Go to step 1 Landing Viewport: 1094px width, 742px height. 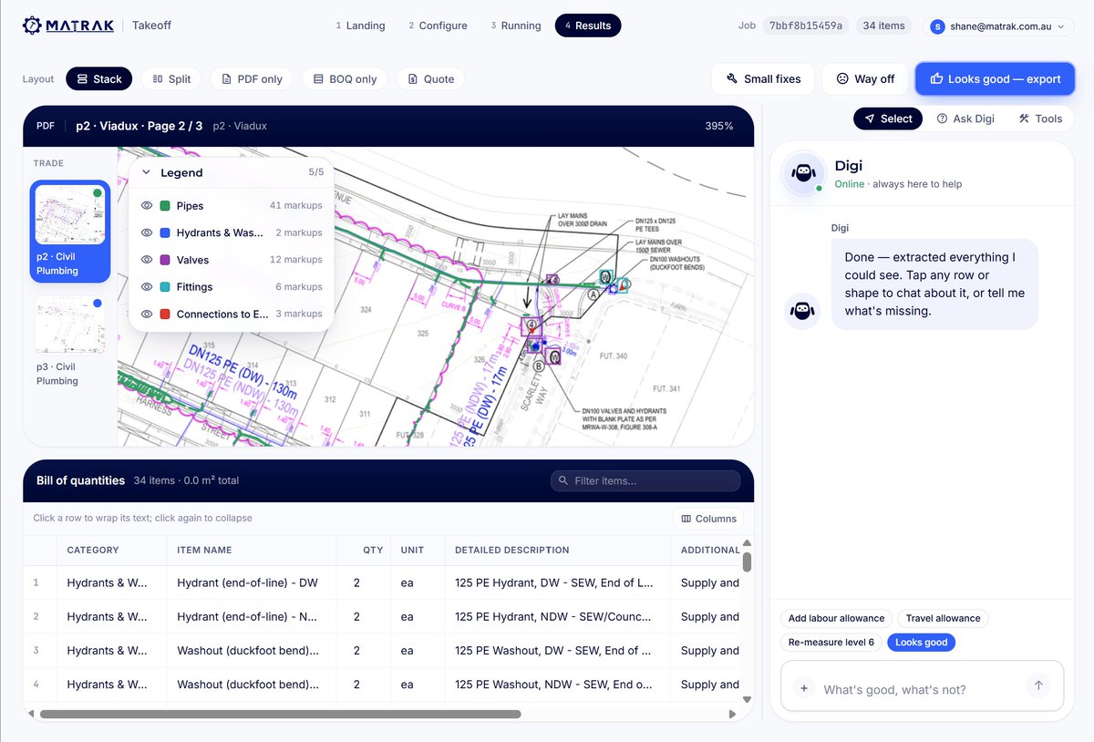tap(360, 26)
